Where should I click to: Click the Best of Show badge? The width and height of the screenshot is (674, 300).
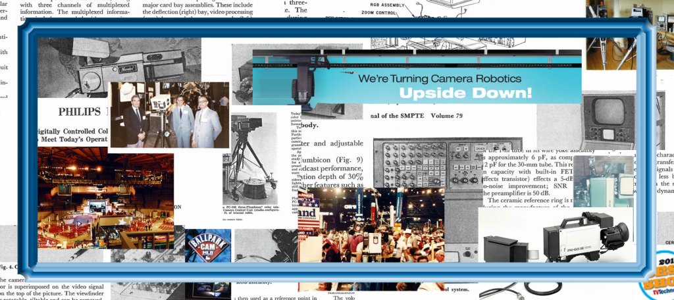point(656,276)
